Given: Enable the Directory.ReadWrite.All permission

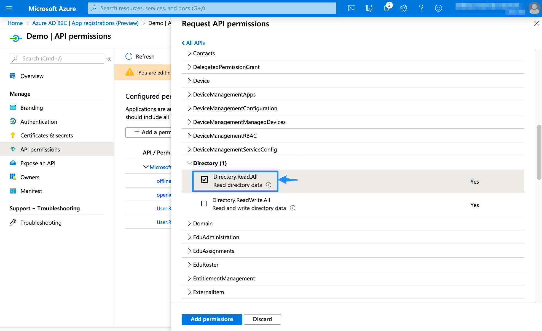Looking at the screenshot, I should click(204, 203).
